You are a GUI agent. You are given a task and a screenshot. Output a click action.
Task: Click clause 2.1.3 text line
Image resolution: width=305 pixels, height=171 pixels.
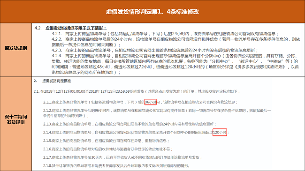[130, 124]
